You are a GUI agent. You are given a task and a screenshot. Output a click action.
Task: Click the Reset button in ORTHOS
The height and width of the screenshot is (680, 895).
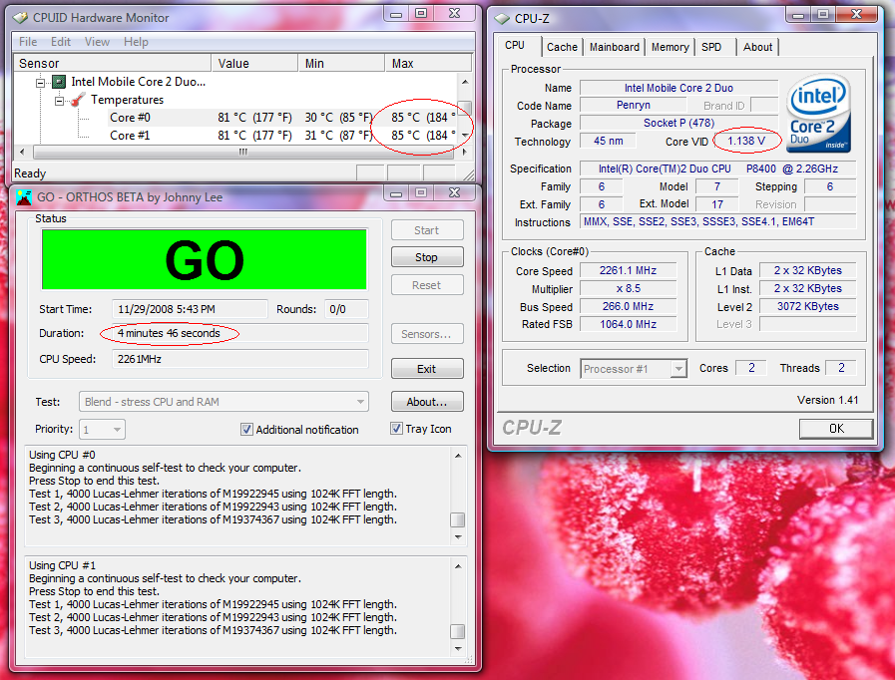[x=427, y=285]
